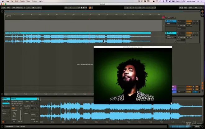The width and height of the screenshot is (205, 129).
Task: Open the browser with the triangle at left
Action: click(x=2, y=12)
